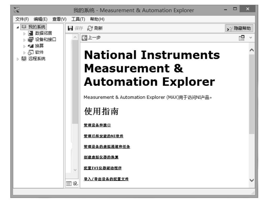Open the 创建虚拟仪器的换算 link
268x202 pixels.
(x=101, y=157)
